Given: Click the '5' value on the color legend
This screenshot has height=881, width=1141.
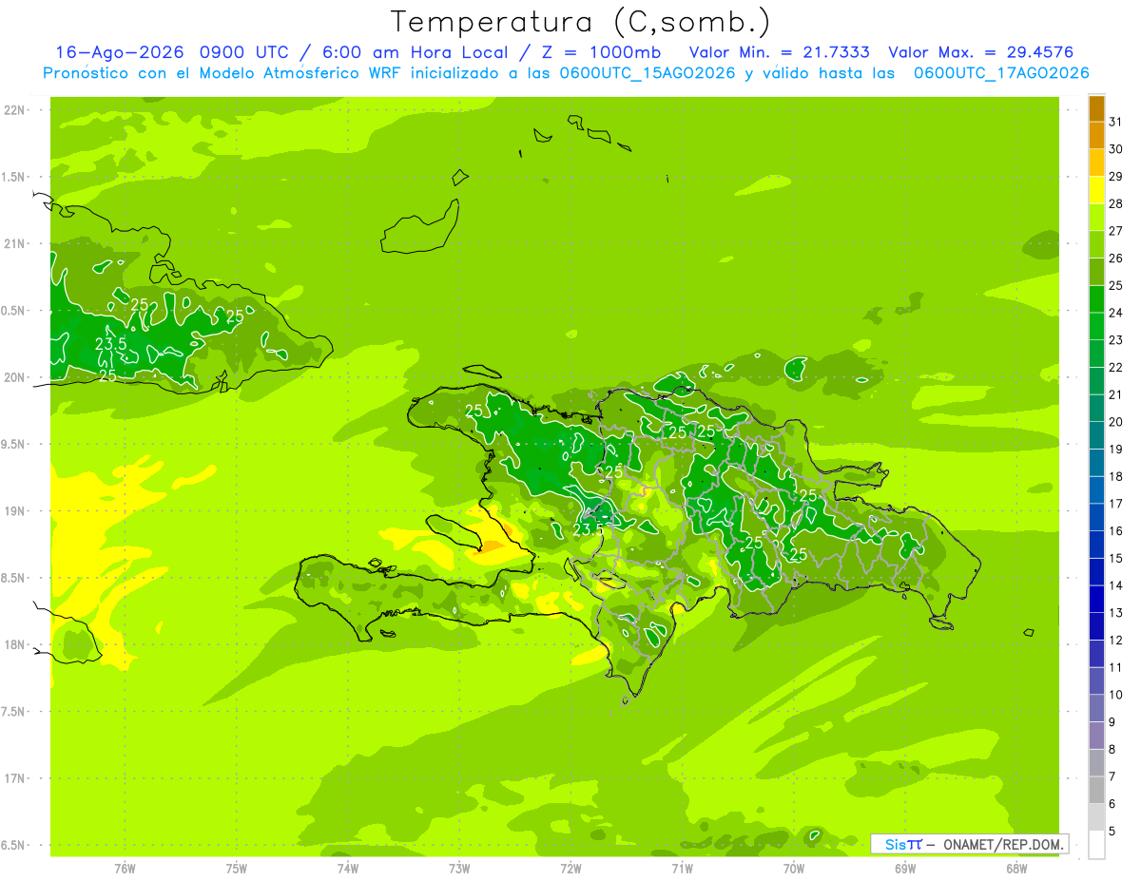Looking at the screenshot, I should 1112,832.
